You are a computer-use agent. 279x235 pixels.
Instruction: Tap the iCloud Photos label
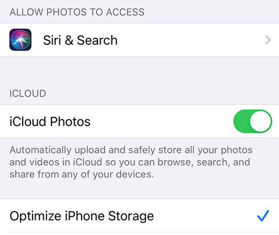50,121
